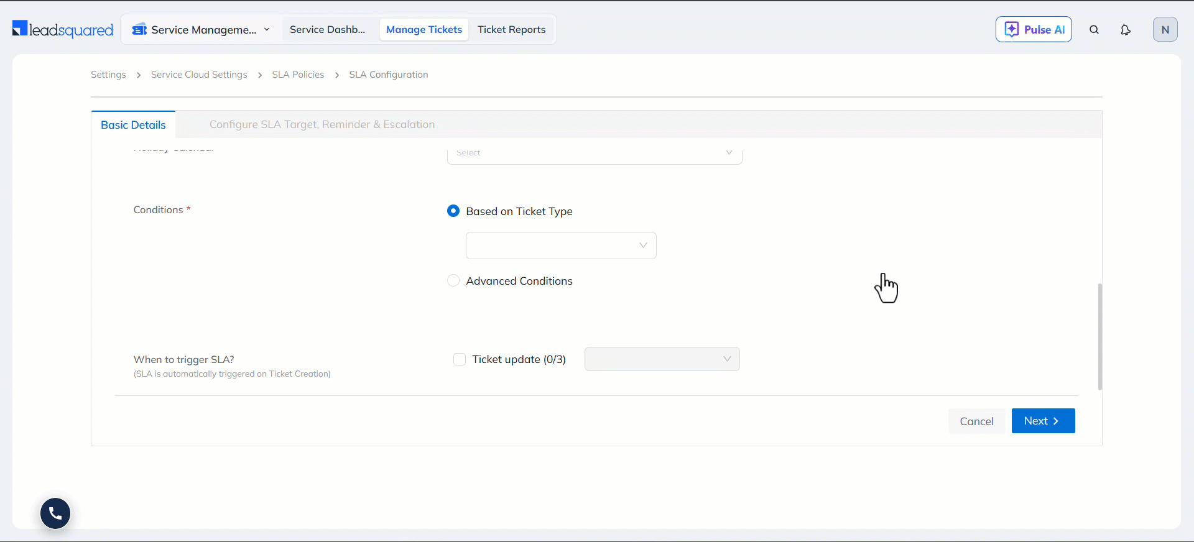Click the form's vertical scrollbar

[1099, 337]
